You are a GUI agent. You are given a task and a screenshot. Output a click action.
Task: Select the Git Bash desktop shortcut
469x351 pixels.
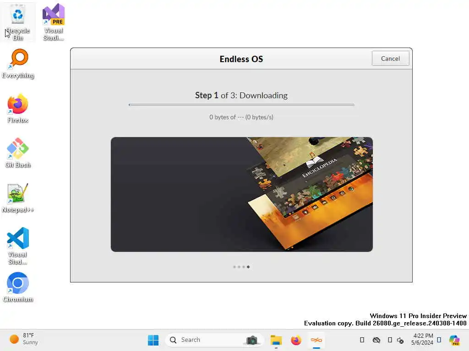18,154
